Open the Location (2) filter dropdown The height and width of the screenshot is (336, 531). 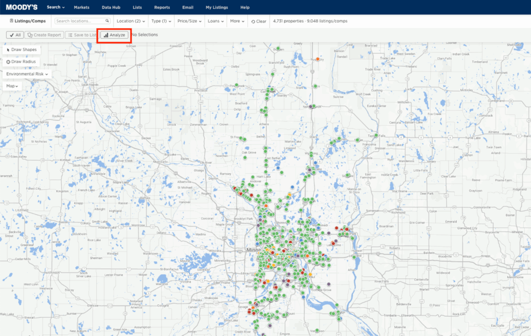(x=131, y=21)
